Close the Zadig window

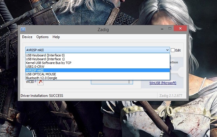click(x=180, y=29)
